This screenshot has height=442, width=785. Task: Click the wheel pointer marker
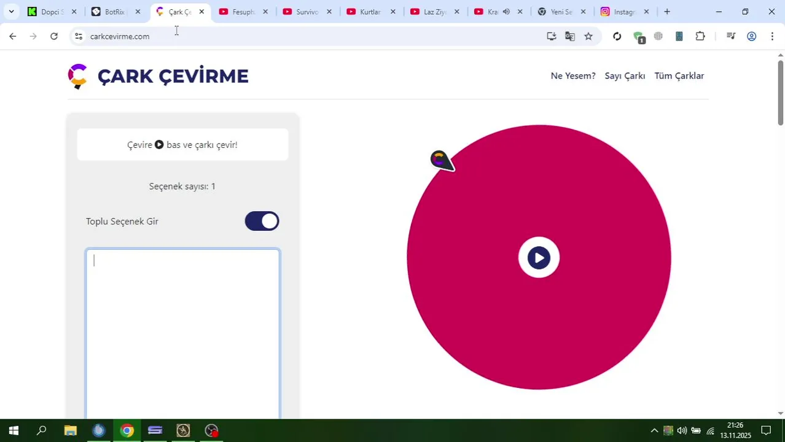[442, 161]
